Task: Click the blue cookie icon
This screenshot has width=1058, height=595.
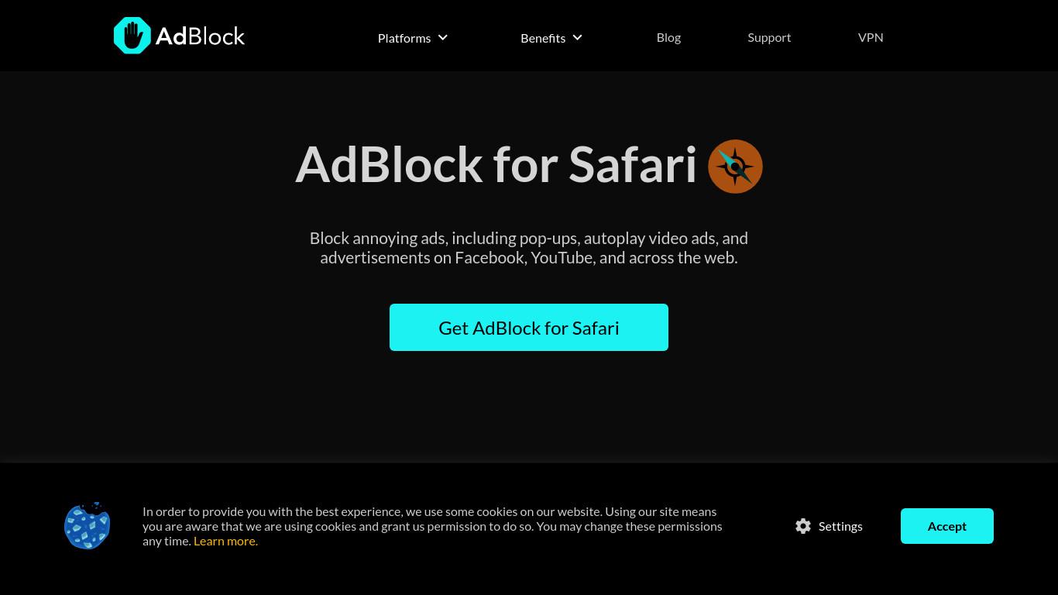Action: pos(87,526)
